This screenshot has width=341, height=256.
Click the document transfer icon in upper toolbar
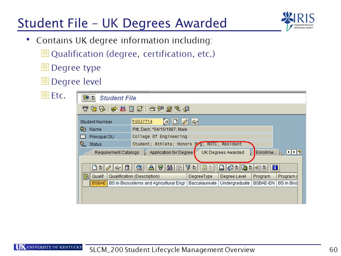102,109
